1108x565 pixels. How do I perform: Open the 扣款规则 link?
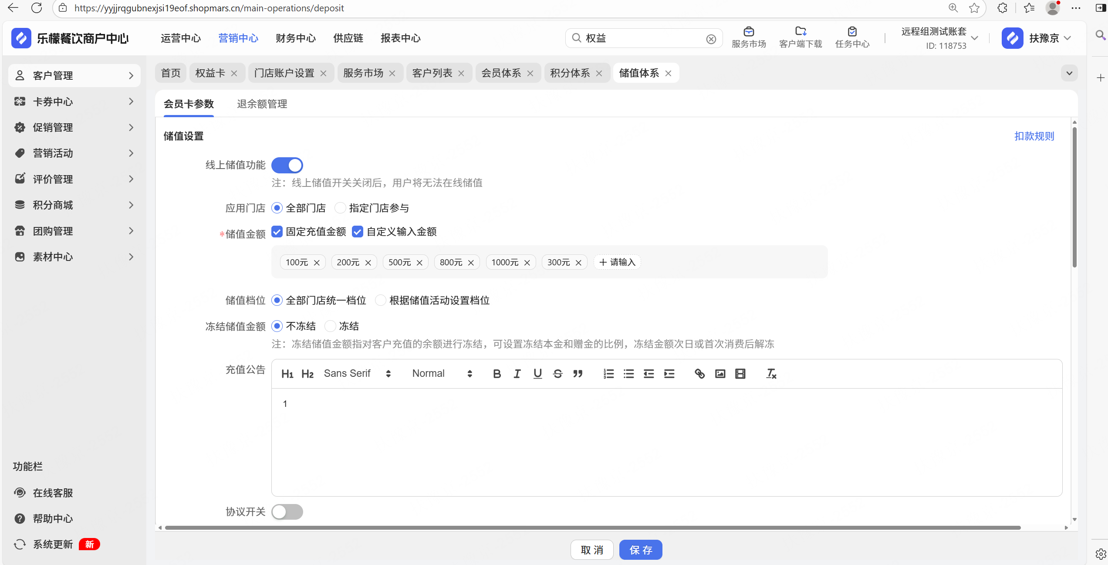pos(1034,136)
